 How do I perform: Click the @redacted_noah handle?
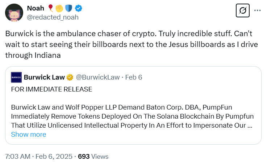[x=53, y=17]
